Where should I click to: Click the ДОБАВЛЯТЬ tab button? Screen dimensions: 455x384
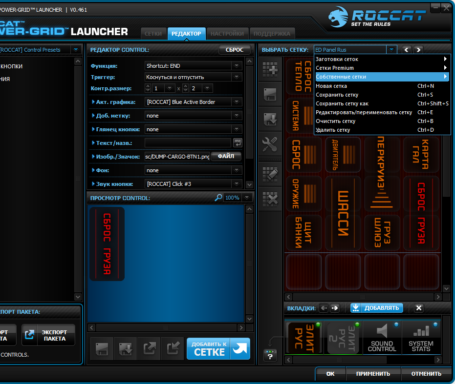(x=377, y=308)
